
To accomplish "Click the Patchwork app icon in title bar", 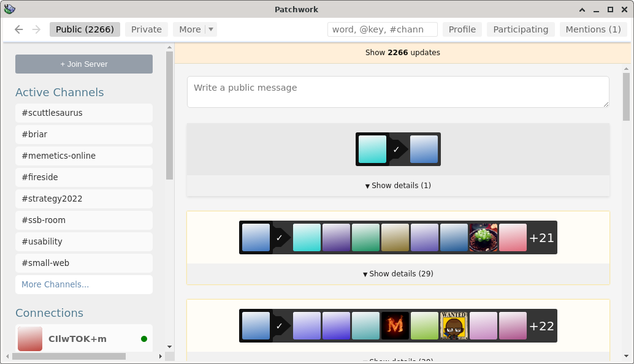I will pos(10,9).
